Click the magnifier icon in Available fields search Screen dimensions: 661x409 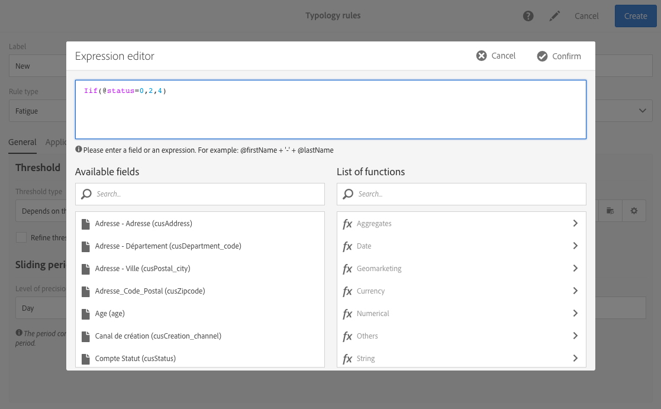[86, 194]
